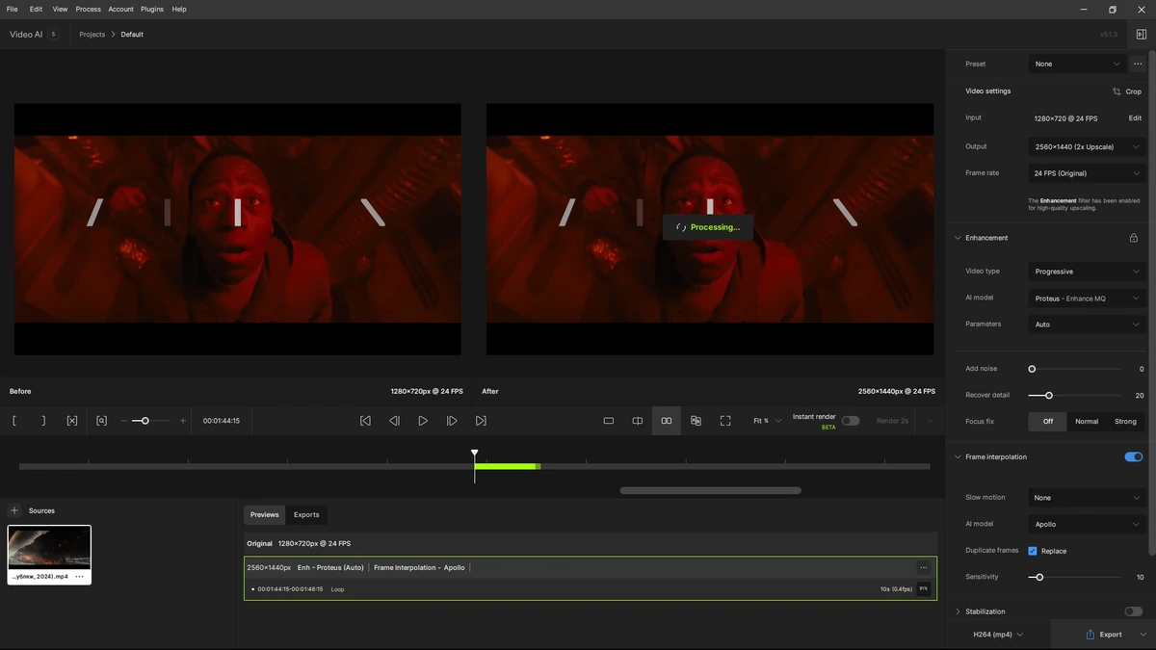The width and height of the screenshot is (1156, 650).
Task: Set Focus fix to Normal
Action: [1087, 421]
